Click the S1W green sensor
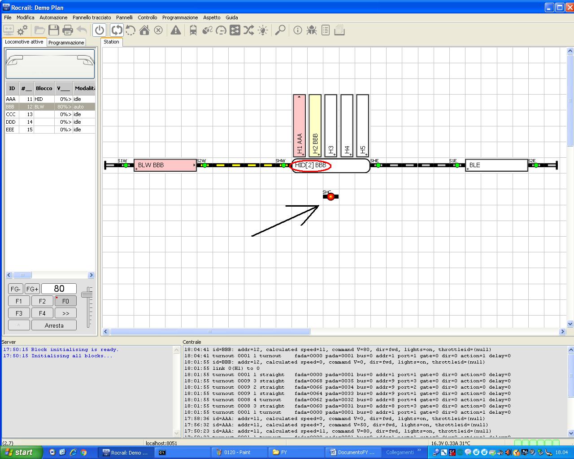 tap(126, 165)
